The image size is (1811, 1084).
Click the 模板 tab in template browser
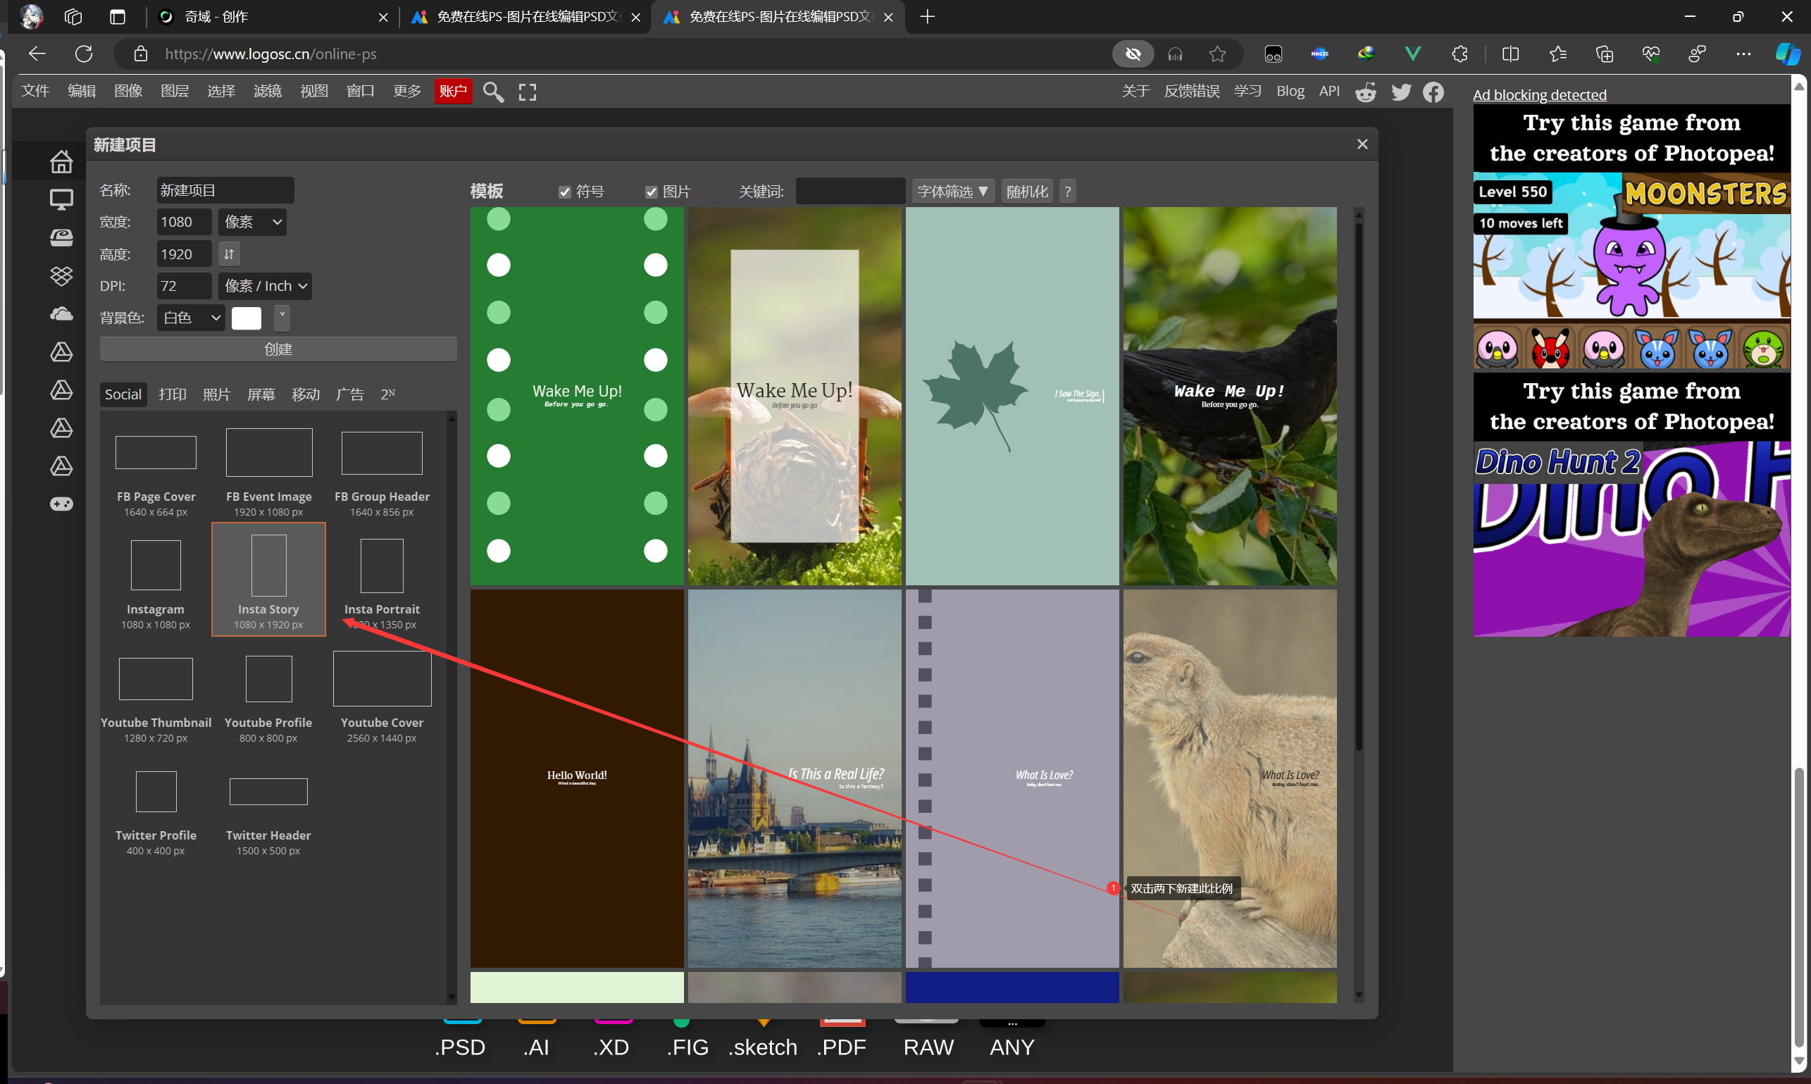489,189
